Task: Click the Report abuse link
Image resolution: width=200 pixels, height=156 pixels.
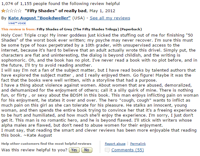Action: 115,144
